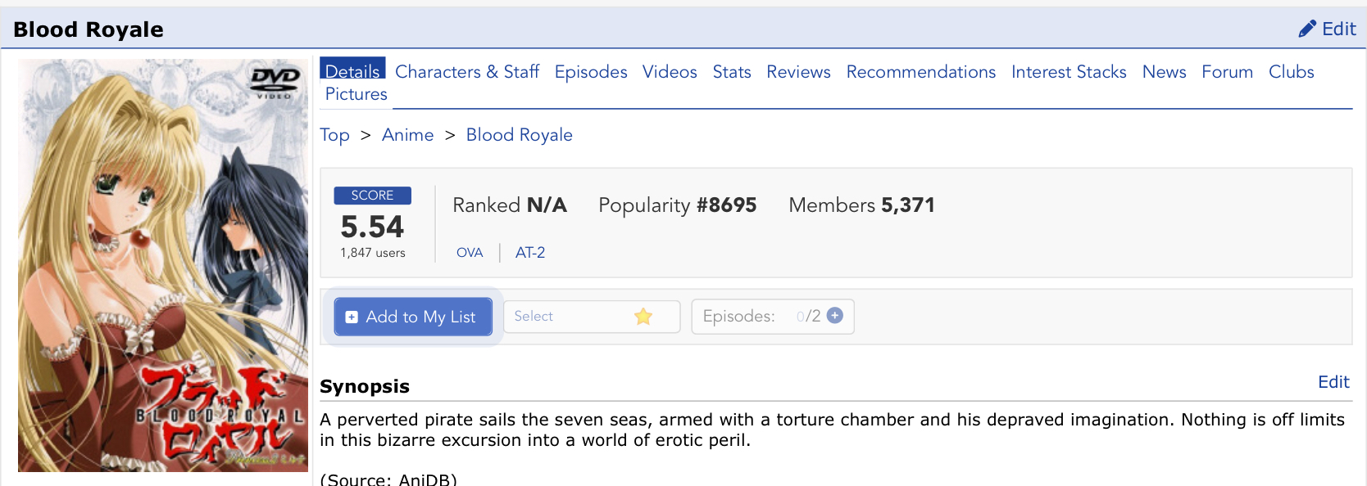The image size is (1367, 486).
Task: Open the score Select dropdown
Action: [591, 317]
